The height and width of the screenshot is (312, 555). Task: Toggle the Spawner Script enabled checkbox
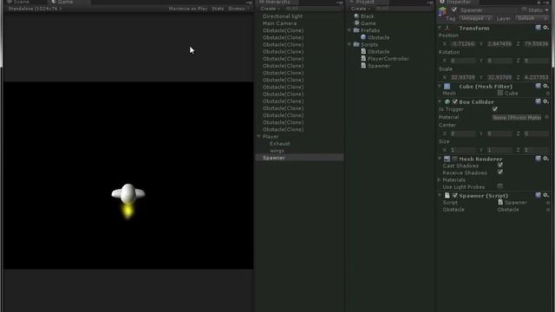454,195
